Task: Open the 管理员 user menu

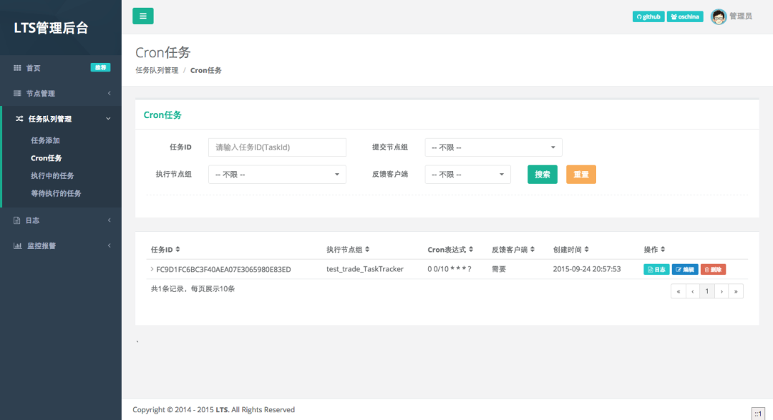Action: [741, 16]
